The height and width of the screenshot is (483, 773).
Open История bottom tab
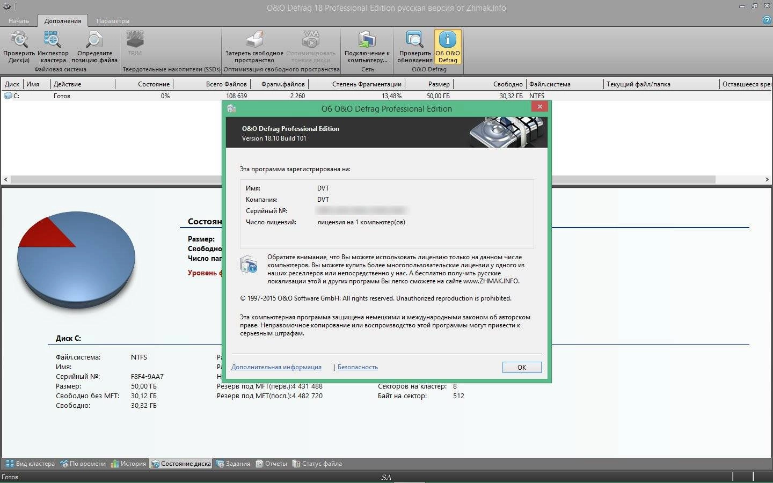[128, 464]
